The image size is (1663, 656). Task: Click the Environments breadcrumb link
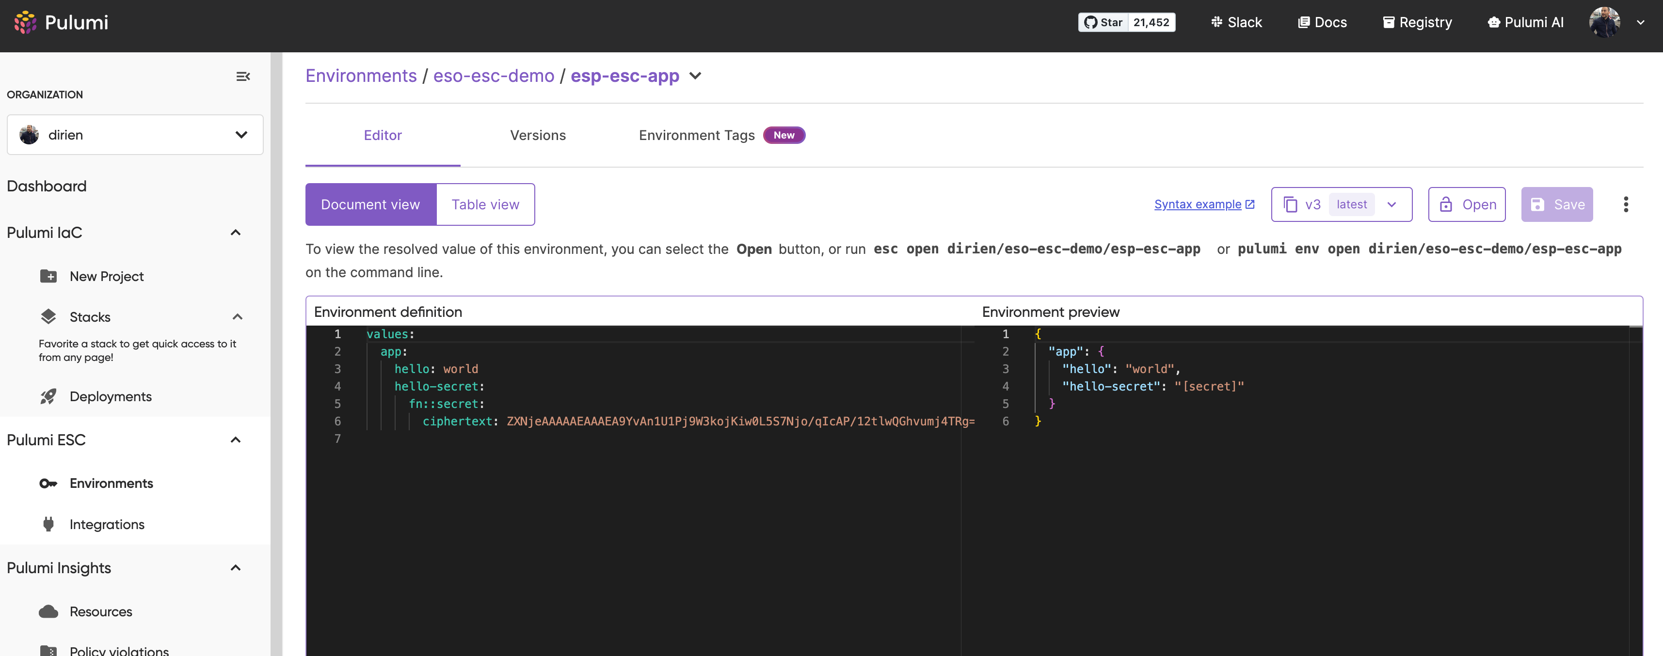pyautogui.click(x=361, y=76)
